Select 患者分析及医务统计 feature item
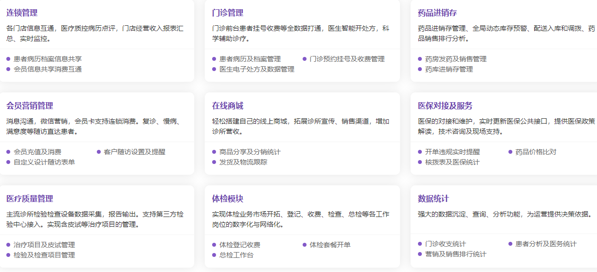The height and width of the screenshot is (272, 597). (546, 244)
